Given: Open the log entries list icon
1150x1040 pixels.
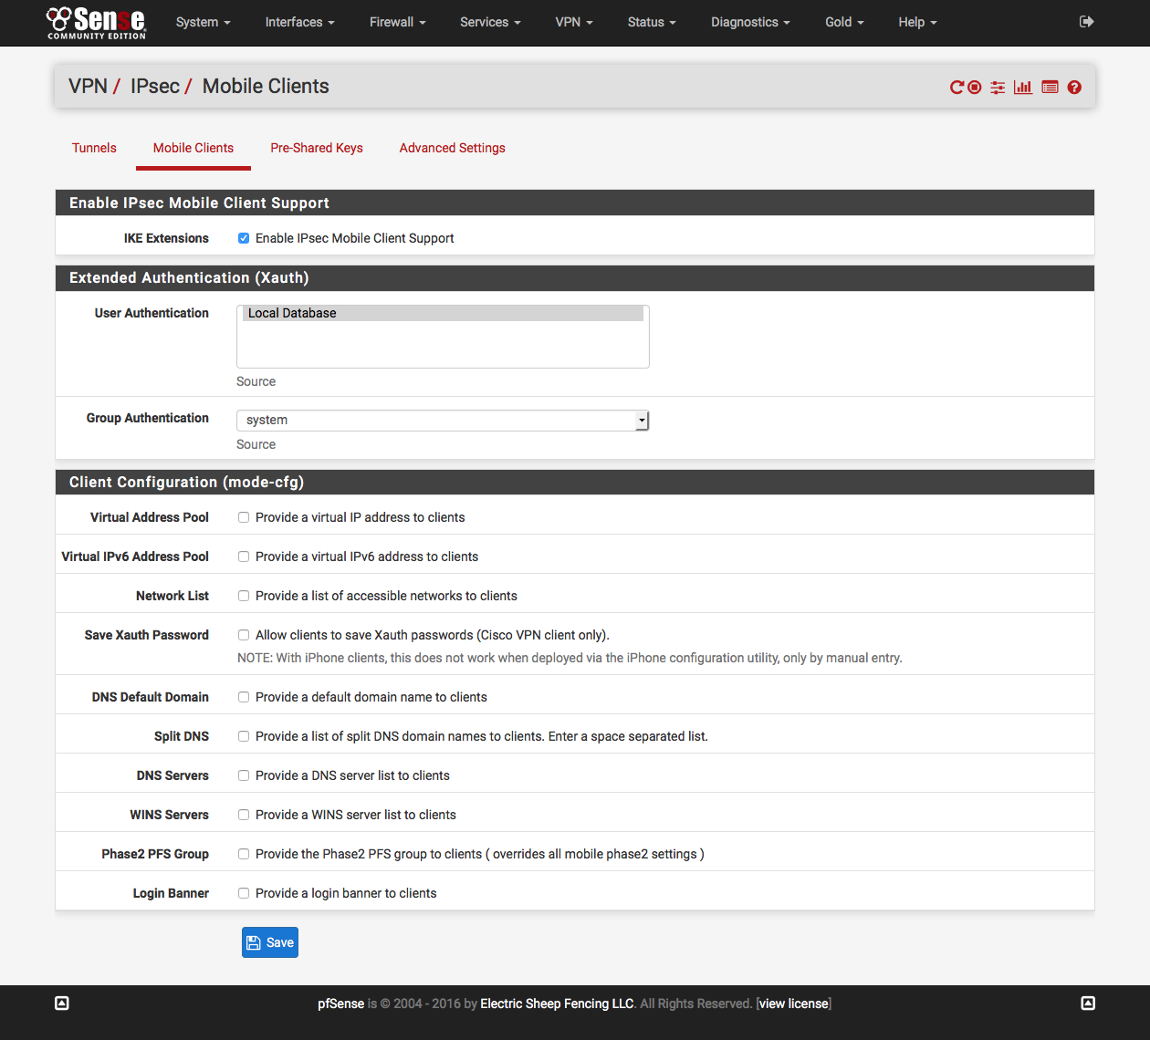Looking at the screenshot, I should point(1050,88).
